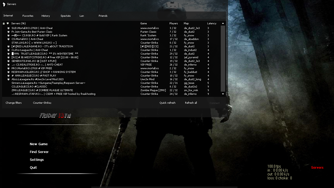Click shield icon beside SUD.Mortall.RO:27020 server
This screenshot has width=334, height=188.
(8, 28)
